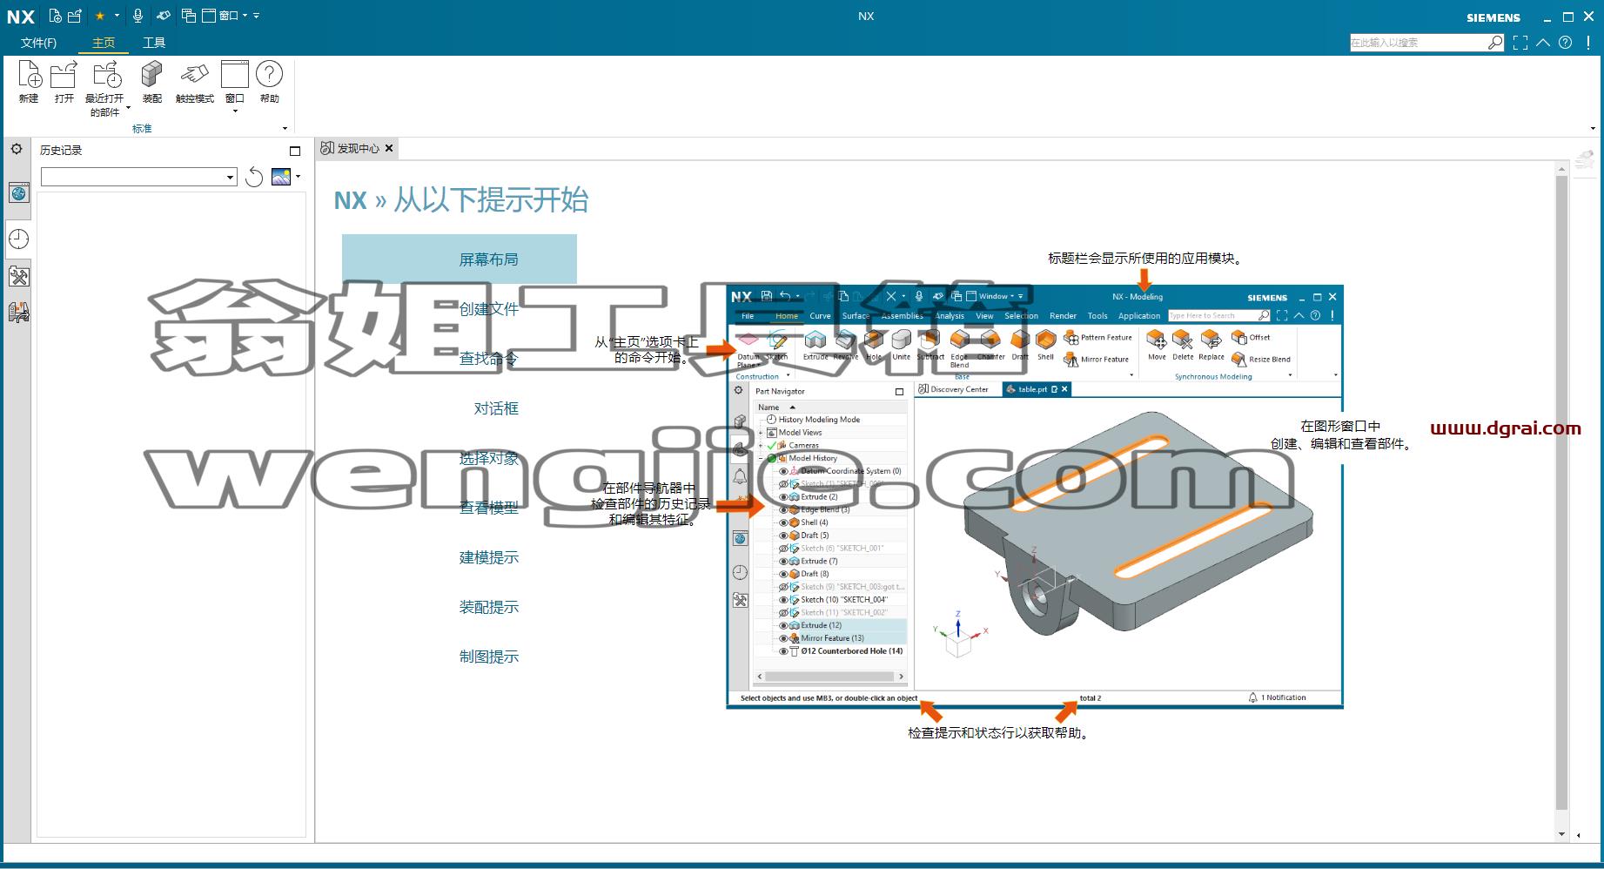
Task: Expand the 最近打开的部件 dropdown arrow
Action: tap(128, 108)
